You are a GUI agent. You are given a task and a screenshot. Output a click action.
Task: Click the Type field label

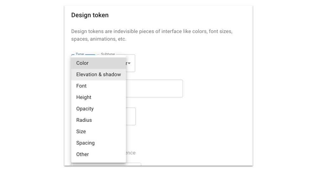(80, 55)
